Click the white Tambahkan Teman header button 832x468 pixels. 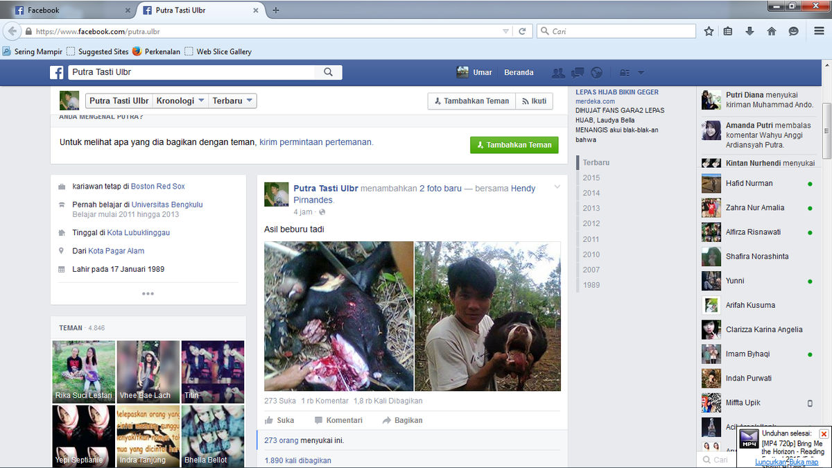click(x=471, y=101)
